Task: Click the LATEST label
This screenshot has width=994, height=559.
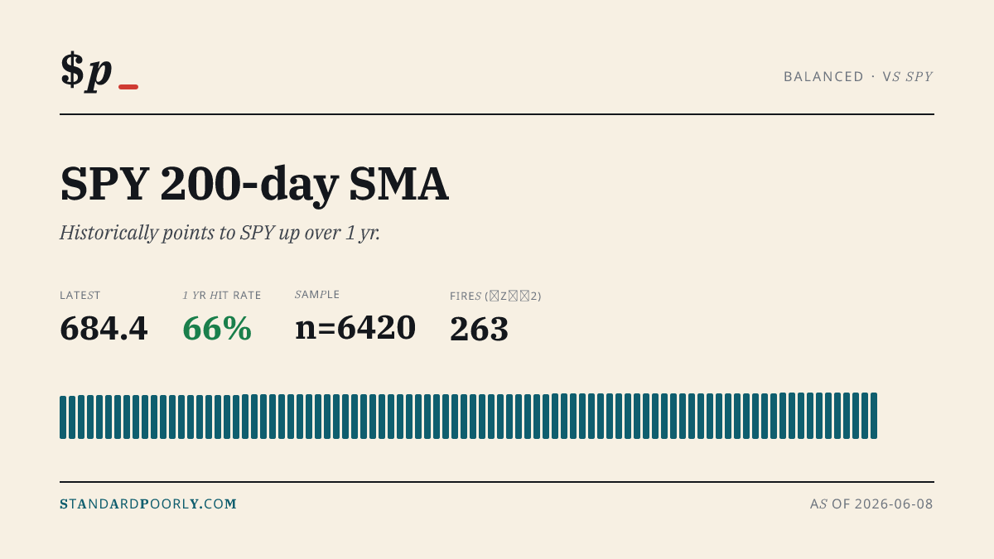Action: point(80,296)
